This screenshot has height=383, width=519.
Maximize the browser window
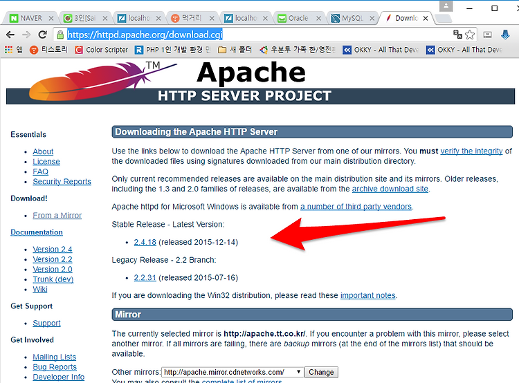494,8
